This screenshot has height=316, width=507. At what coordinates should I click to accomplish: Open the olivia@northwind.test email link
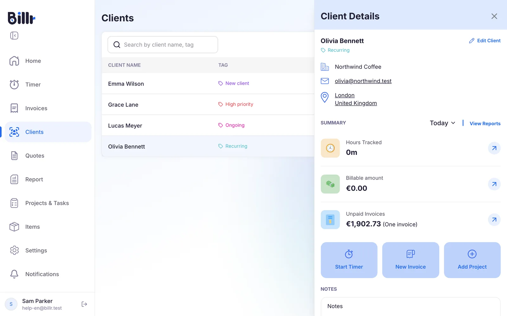coord(363,81)
